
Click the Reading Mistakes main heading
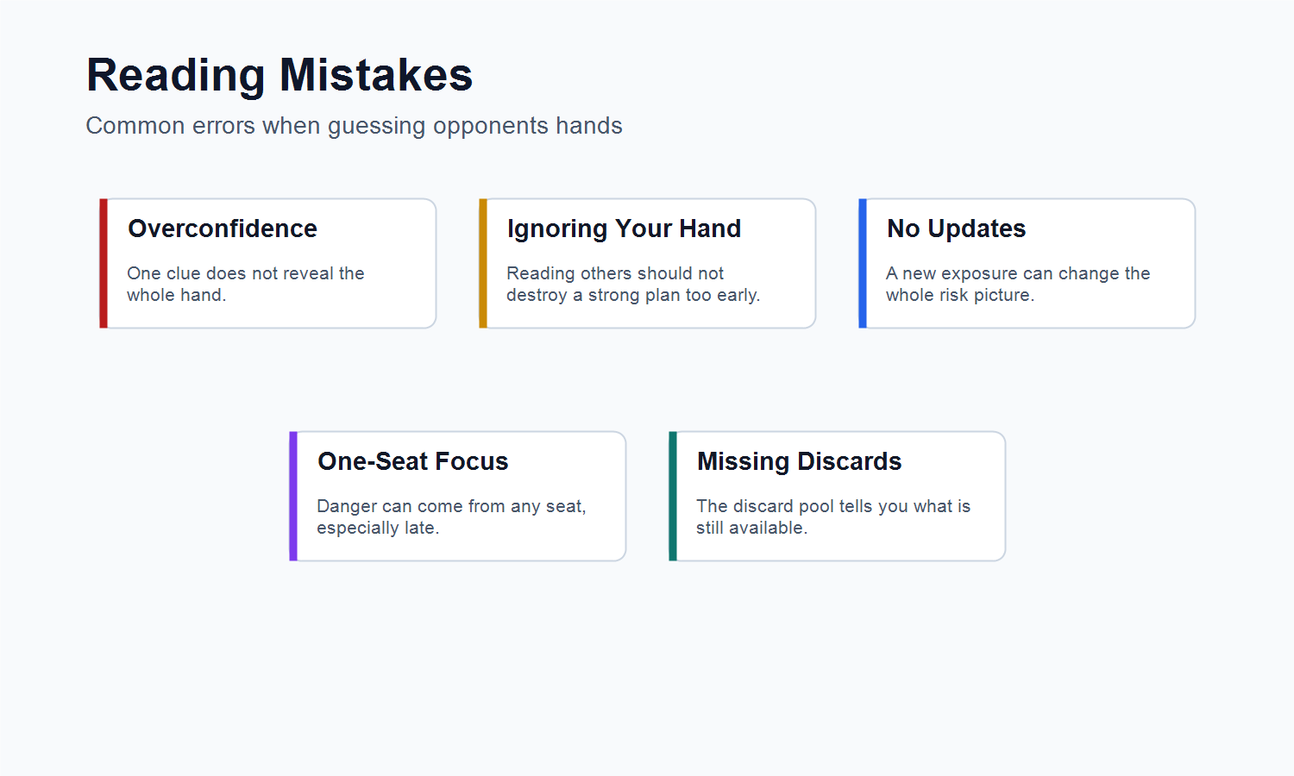280,75
